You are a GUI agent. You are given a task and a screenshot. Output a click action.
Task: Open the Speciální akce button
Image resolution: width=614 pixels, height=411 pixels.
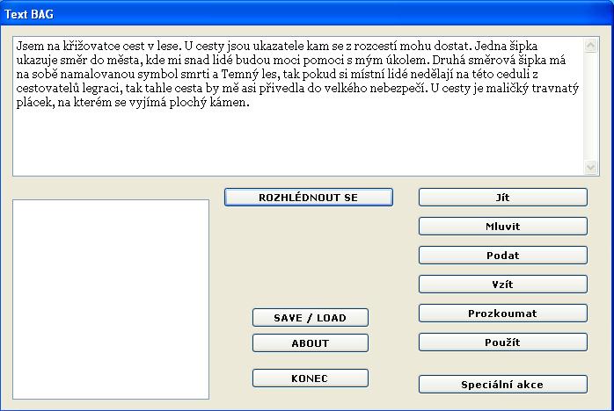503,384
